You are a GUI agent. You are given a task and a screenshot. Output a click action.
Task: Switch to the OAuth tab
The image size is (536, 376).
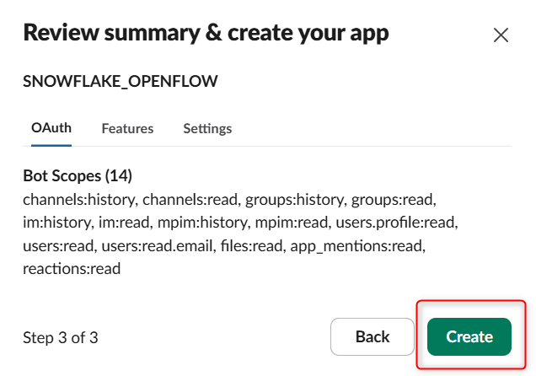coord(51,128)
